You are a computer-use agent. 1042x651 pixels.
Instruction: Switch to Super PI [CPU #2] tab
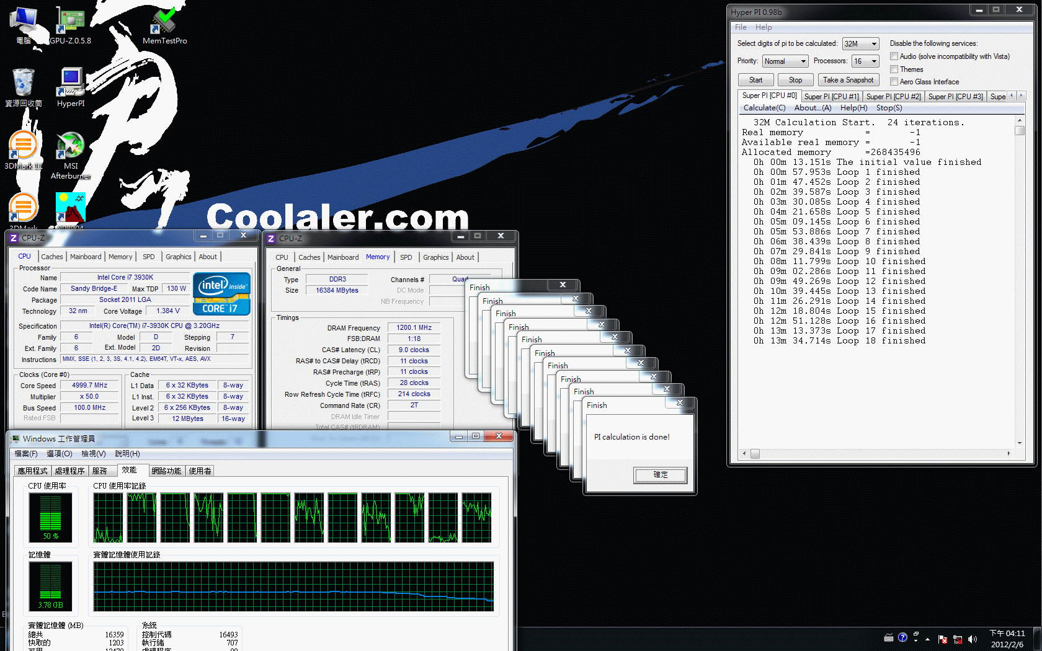pyautogui.click(x=893, y=97)
